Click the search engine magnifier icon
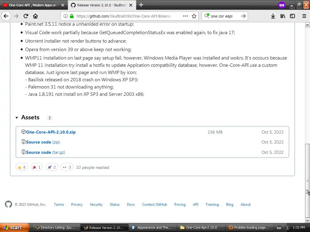 [x=207, y=16]
